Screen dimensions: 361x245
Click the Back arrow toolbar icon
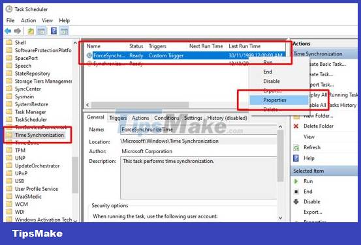tap(8, 31)
